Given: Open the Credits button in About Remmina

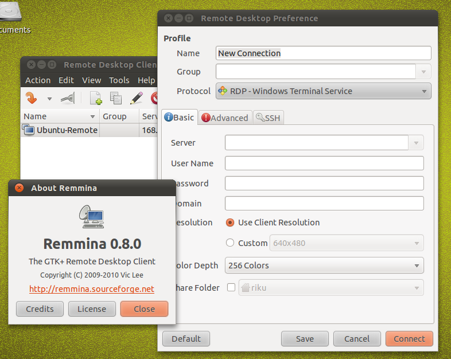Looking at the screenshot, I should 40,309.
